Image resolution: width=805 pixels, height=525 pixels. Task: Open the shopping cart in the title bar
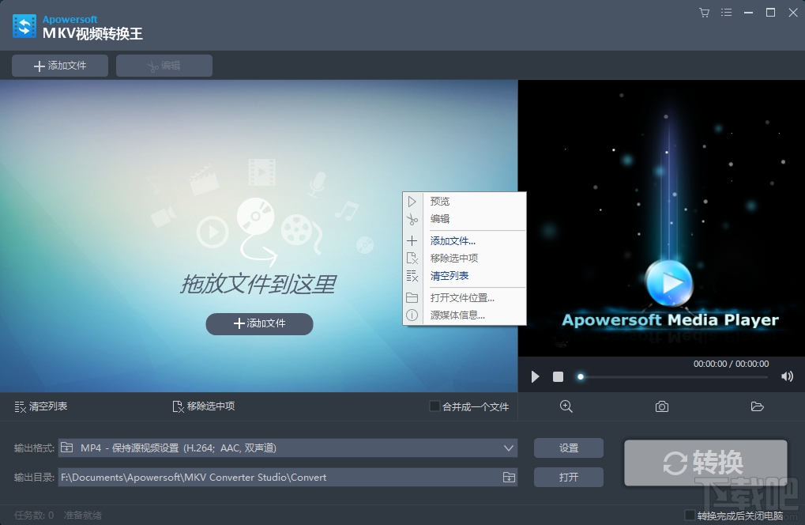(x=703, y=13)
